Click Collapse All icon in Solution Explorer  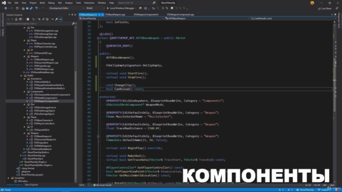[43, 19]
